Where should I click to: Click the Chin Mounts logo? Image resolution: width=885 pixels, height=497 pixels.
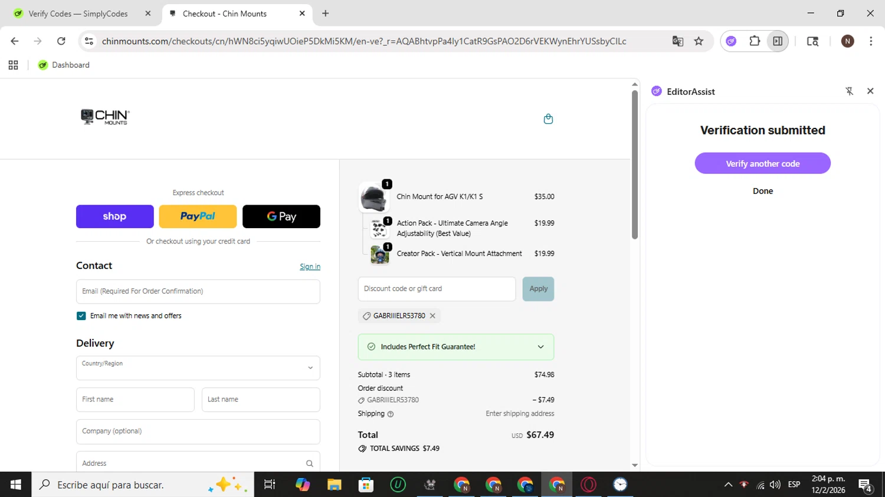(x=105, y=117)
